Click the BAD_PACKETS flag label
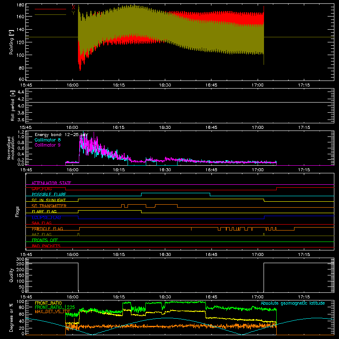Screen dimensions: 339x339 [x=46, y=246]
